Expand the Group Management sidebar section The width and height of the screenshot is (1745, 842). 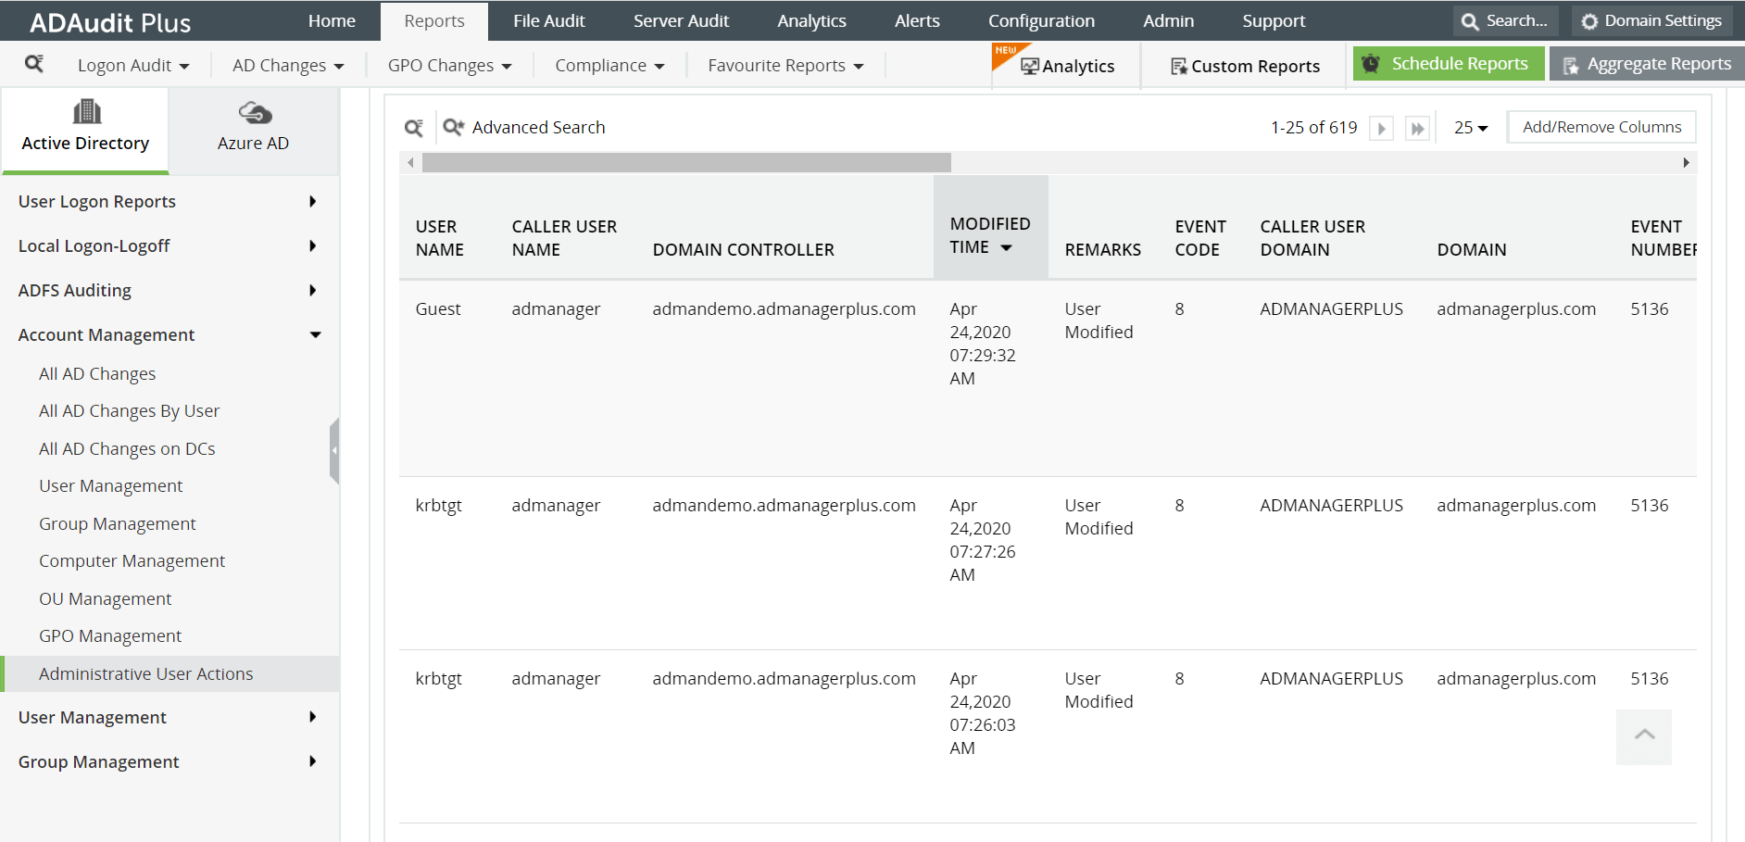(169, 761)
